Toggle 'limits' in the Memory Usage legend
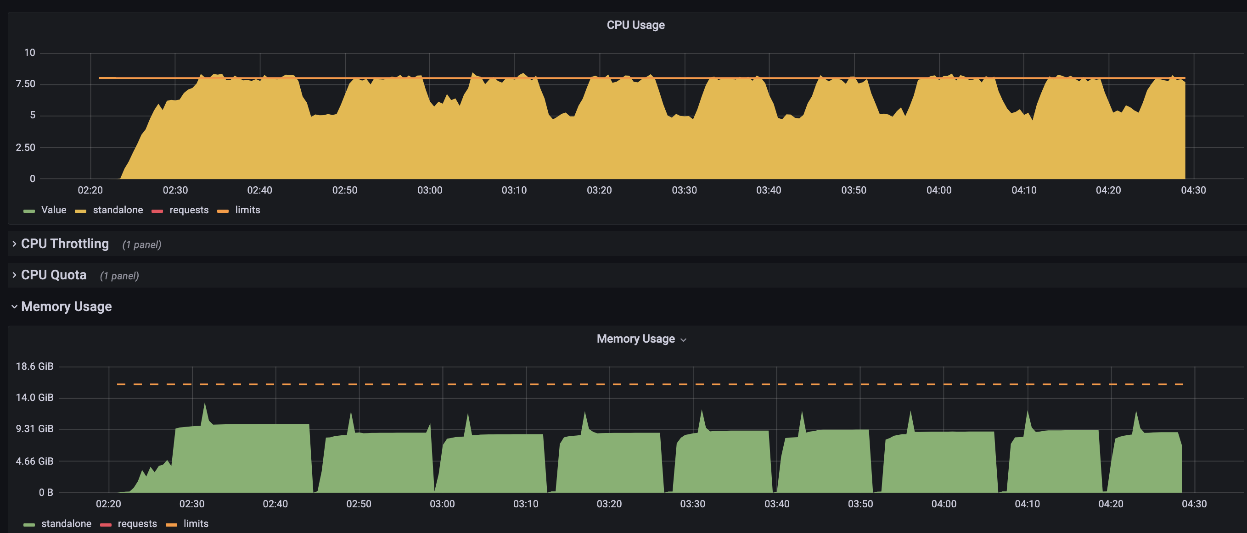Viewport: 1247px width, 533px height. pyautogui.click(x=196, y=523)
